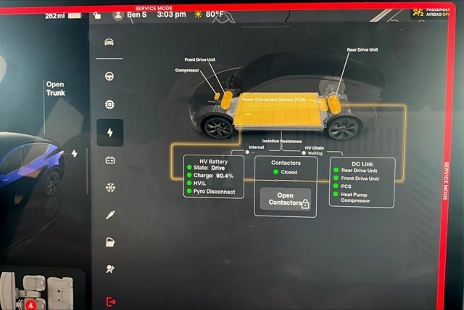Tap the Isolation Resistance label
Screen dimensions: 464x310
tap(282, 141)
